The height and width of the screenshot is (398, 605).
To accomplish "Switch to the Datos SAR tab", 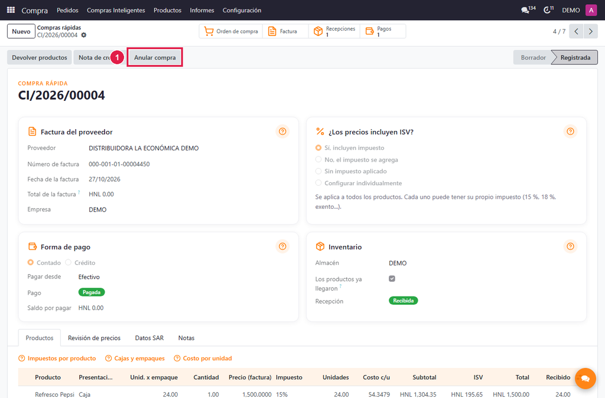I will (149, 338).
